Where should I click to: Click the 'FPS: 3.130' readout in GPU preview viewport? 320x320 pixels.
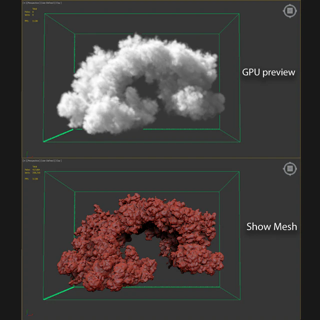[x=31, y=21]
